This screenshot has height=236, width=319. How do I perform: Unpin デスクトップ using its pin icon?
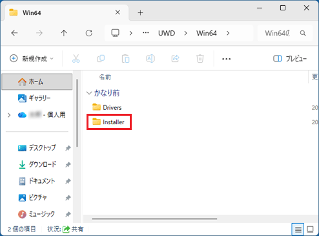(68, 148)
